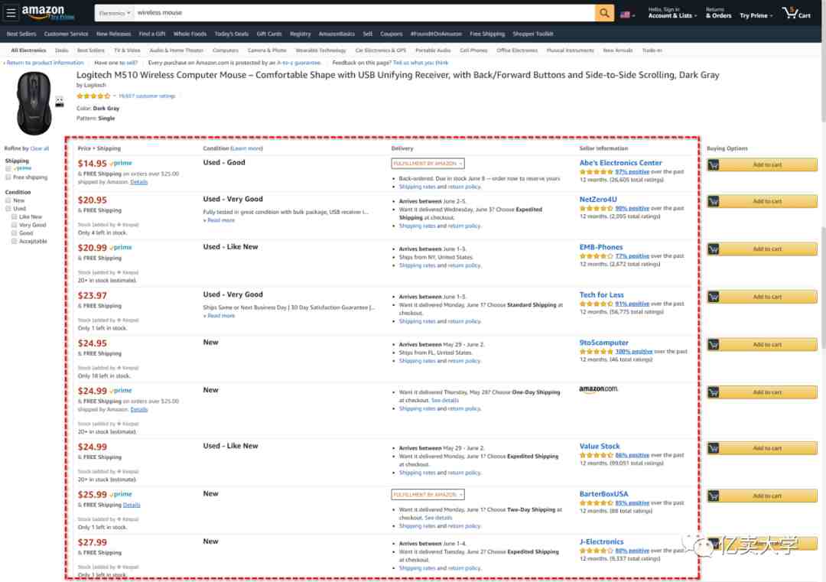This screenshot has height=582, width=826.
Task: Open New Releases in the nav bar
Action: 113,34
